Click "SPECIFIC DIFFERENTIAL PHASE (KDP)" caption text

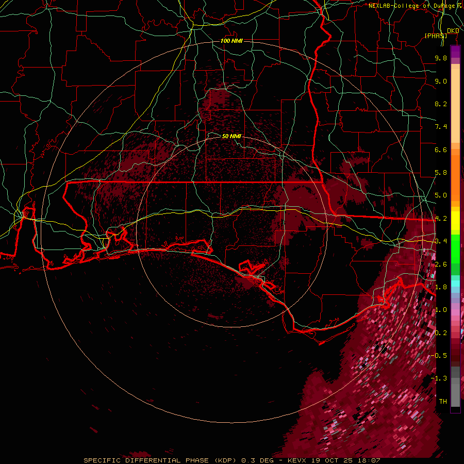coord(160,460)
